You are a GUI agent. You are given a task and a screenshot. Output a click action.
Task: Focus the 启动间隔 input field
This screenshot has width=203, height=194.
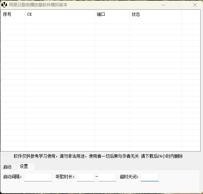(x=38, y=177)
